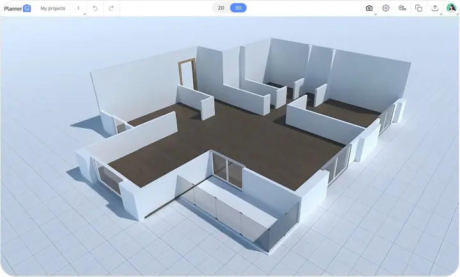Open the share/export upload icon
Image resolution: width=460 pixels, height=277 pixels.
435,8
